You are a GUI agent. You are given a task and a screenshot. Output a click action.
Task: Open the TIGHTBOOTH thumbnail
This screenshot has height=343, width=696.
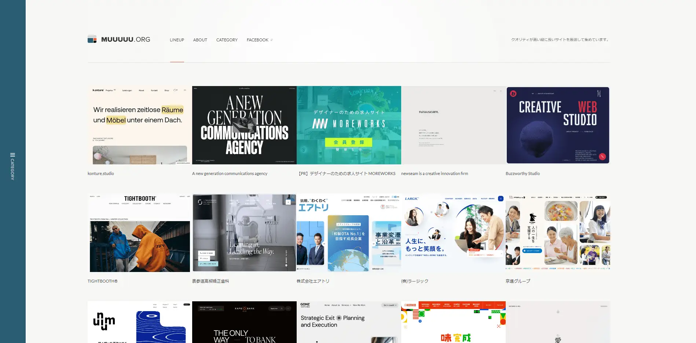[x=140, y=233]
